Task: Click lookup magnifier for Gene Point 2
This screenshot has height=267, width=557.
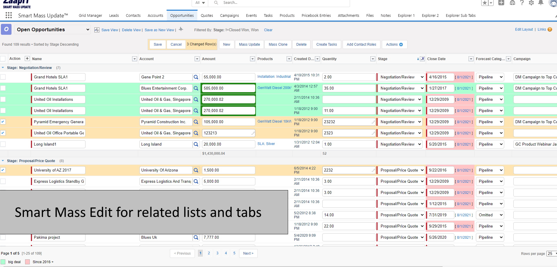Action: [x=196, y=77]
